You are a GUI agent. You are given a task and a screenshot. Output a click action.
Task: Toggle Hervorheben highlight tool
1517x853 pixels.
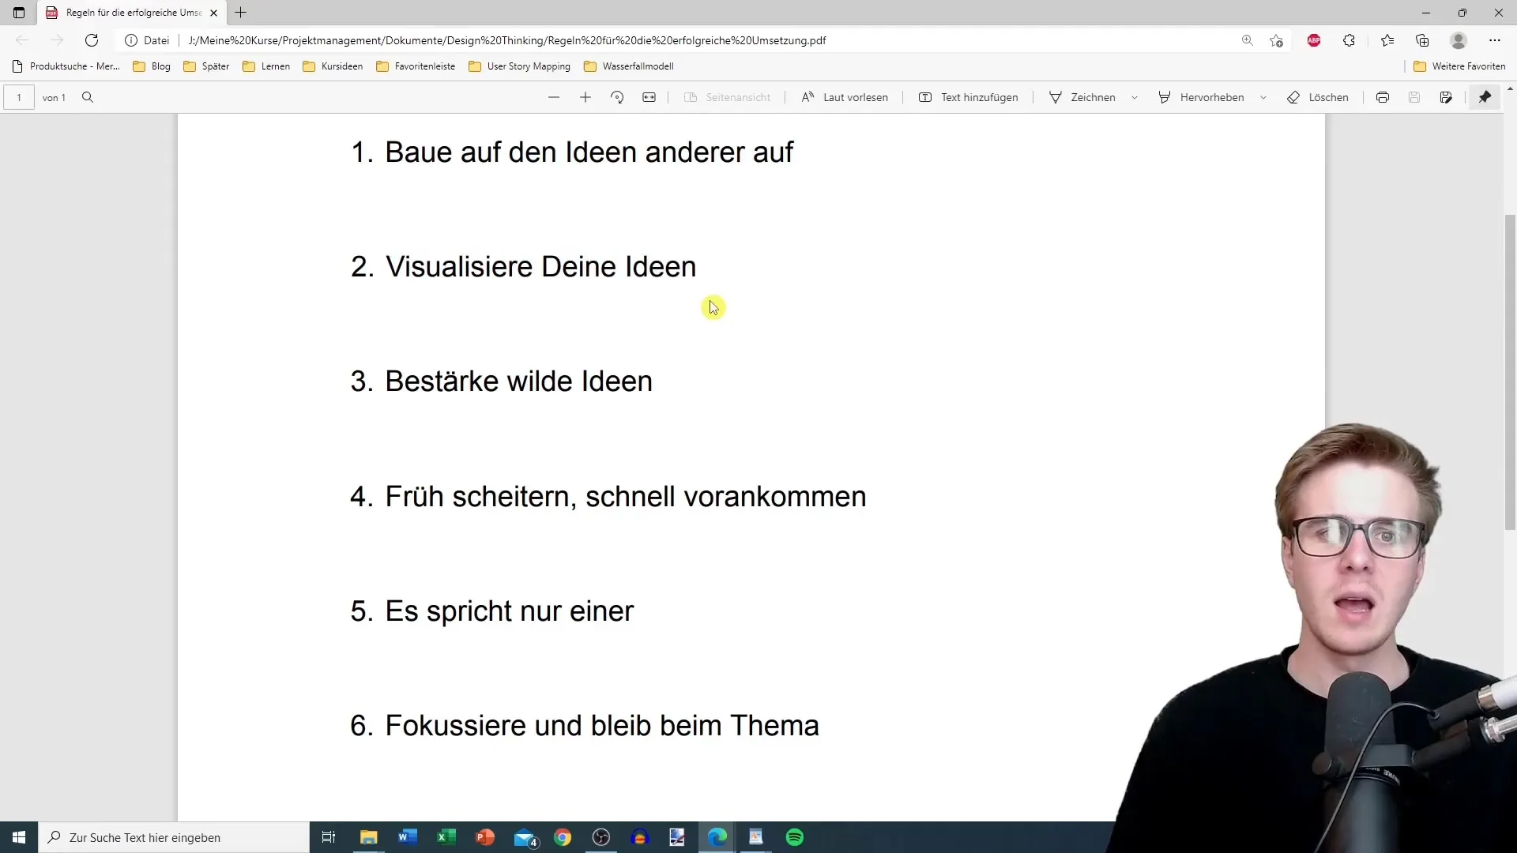[x=1212, y=97]
